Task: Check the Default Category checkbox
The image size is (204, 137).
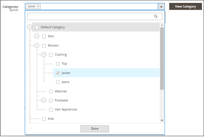Action: tap(37, 27)
